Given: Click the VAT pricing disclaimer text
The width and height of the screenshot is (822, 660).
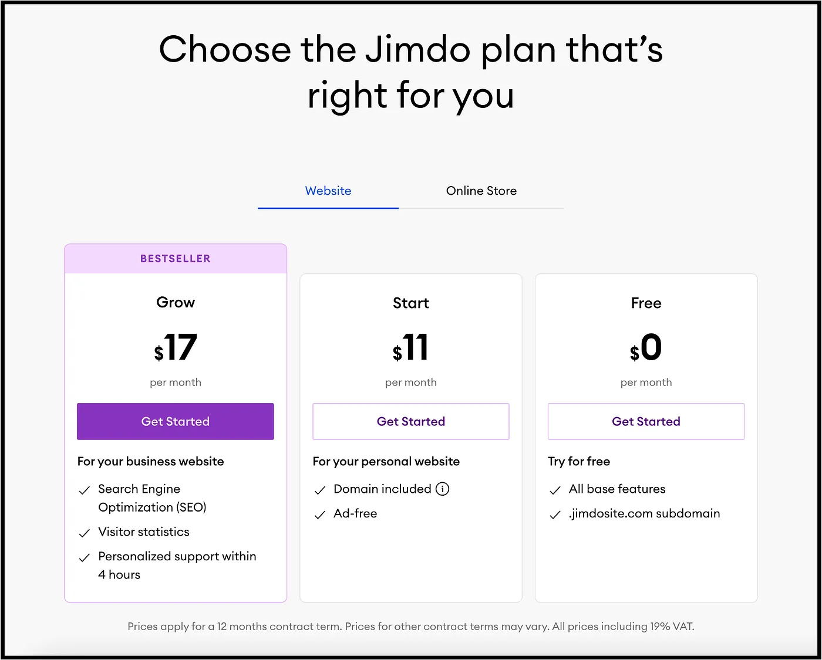Looking at the screenshot, I should (411, 627).
